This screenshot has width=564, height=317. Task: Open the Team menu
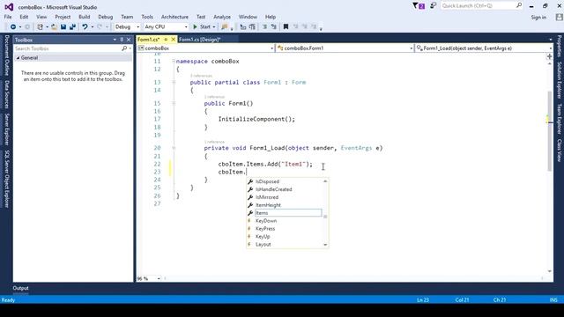(x=127, y=17)
